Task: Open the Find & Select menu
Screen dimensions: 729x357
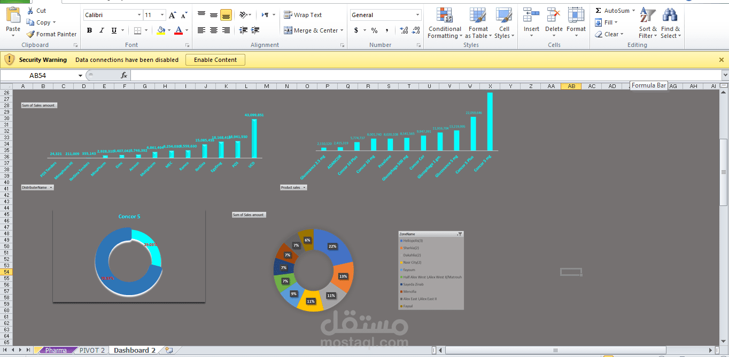Action: pyautogui.click(x=670, y=23)
